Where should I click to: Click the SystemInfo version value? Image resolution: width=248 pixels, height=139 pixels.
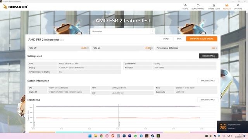180,92
